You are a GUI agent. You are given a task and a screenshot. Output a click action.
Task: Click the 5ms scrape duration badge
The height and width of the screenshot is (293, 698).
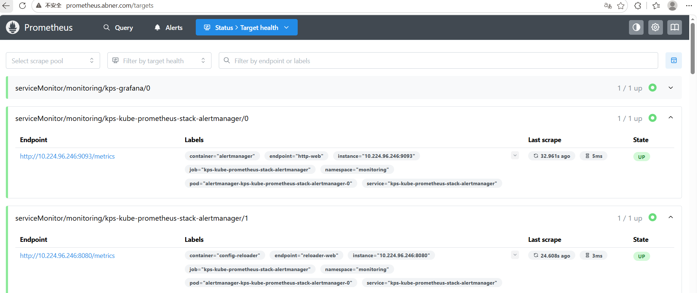594,156
